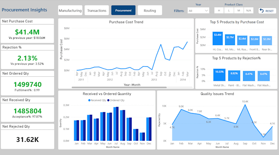Select the $3.4M HL Cra... bar
279x155 pixels.
[217, 39]
